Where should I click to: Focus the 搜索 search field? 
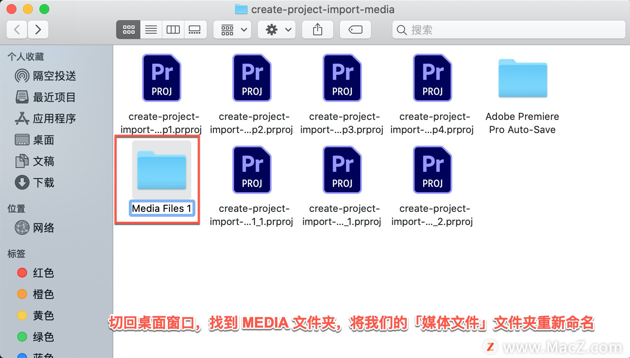(x=509, y=30)
